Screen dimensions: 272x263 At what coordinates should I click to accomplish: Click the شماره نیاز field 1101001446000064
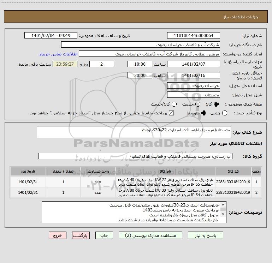194,35
